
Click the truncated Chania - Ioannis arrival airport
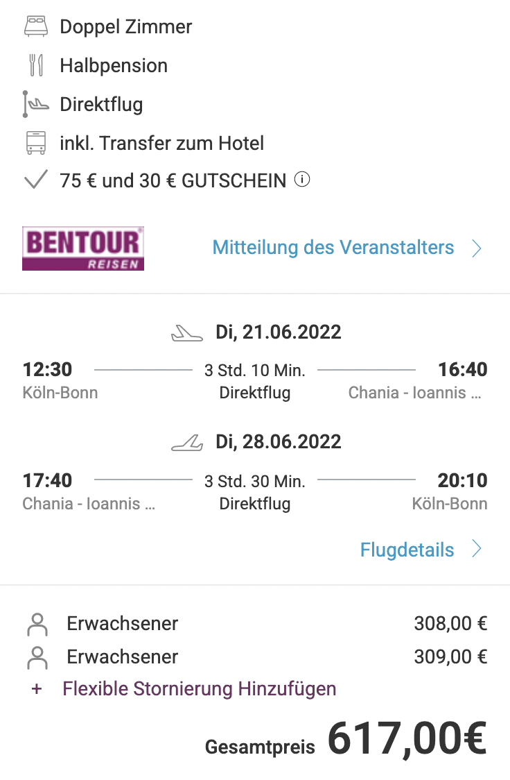point(414,393)
